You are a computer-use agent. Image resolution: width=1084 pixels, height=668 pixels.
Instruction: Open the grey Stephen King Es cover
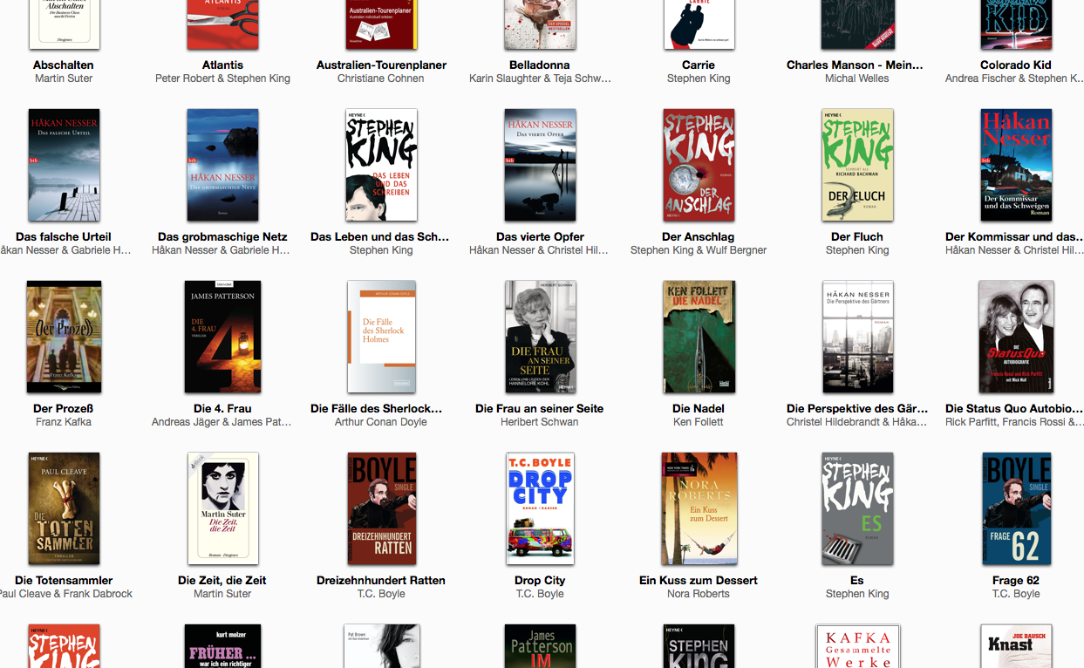coord(857,508)
